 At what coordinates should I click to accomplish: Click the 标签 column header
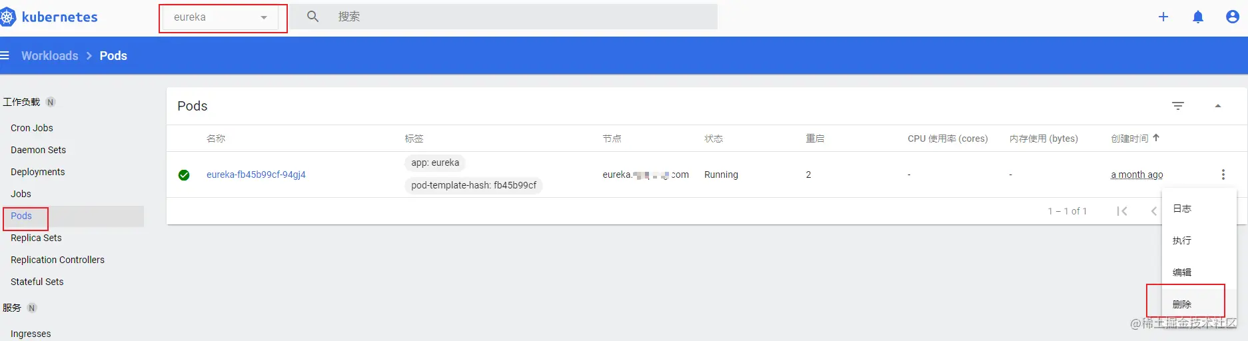[414, 139]
